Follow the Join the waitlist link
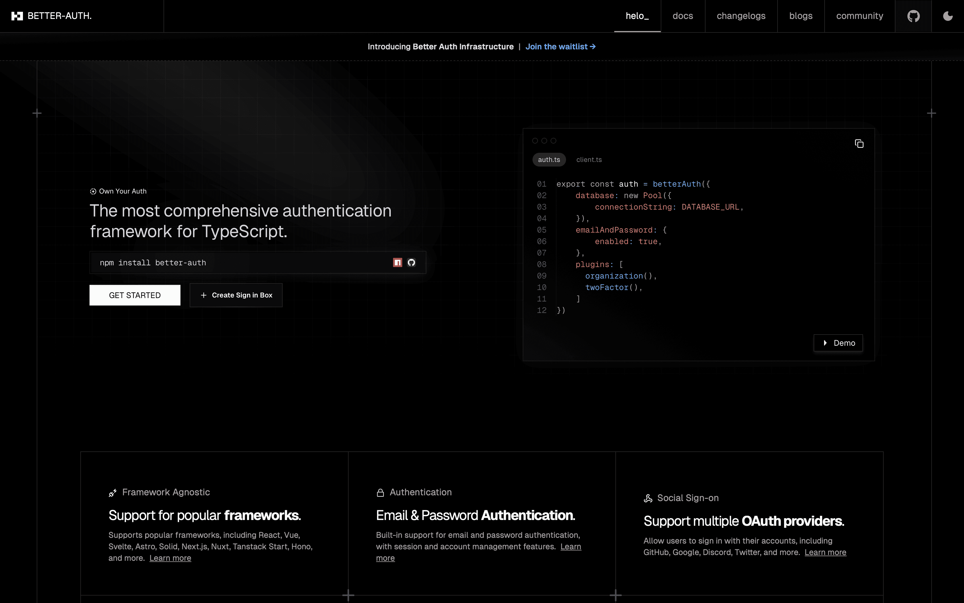 [561, 47]
